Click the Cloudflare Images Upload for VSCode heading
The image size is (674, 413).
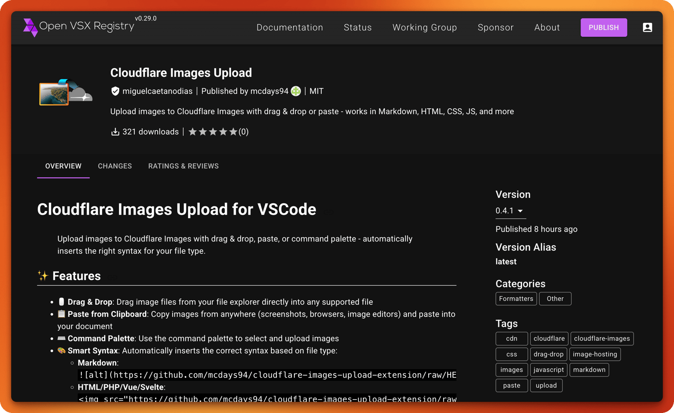tap(177, 210)
